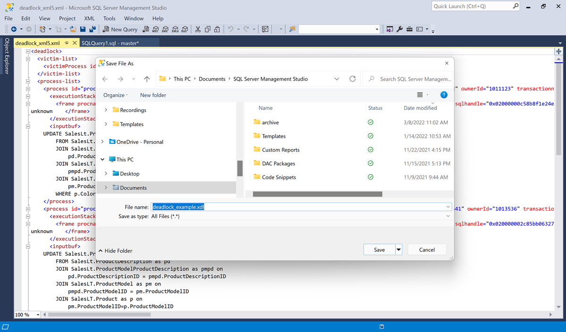Click the Cancel button
Image resolution: width=566 pixels, height=332 pixels.
(426, 250)
